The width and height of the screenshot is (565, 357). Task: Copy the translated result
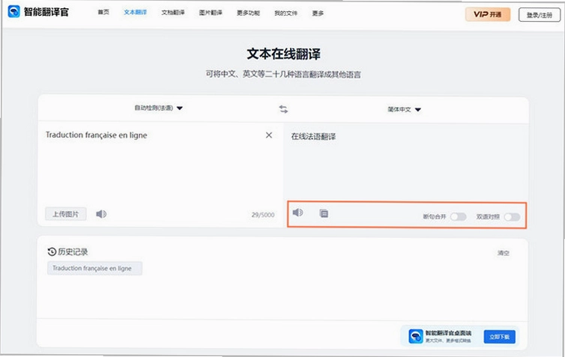pyautogui.click(x=324, y=213)
